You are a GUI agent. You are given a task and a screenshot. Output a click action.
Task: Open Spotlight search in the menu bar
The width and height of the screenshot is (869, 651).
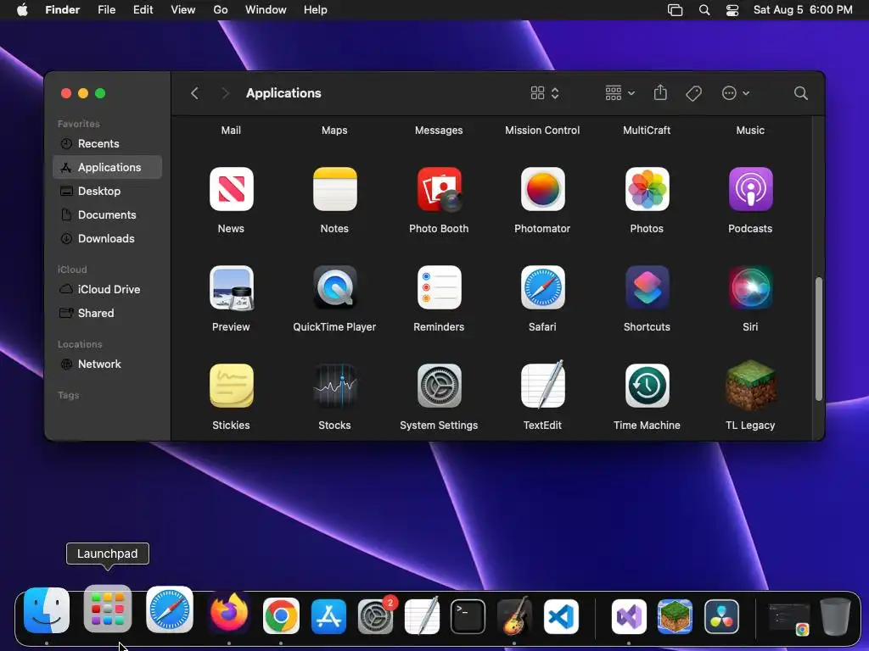click(x=704, y=10)
